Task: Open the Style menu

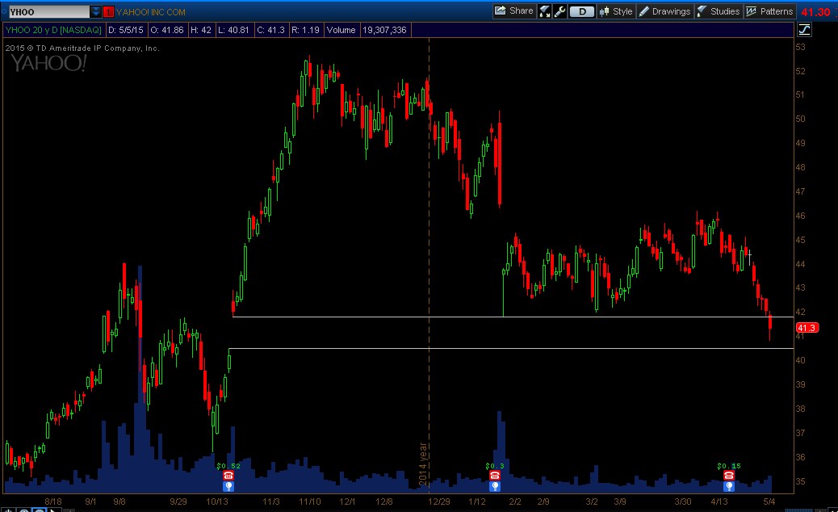Action: tap(616, 11)
